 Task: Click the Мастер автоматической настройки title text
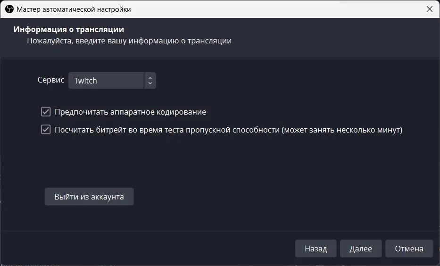(74, 9)
